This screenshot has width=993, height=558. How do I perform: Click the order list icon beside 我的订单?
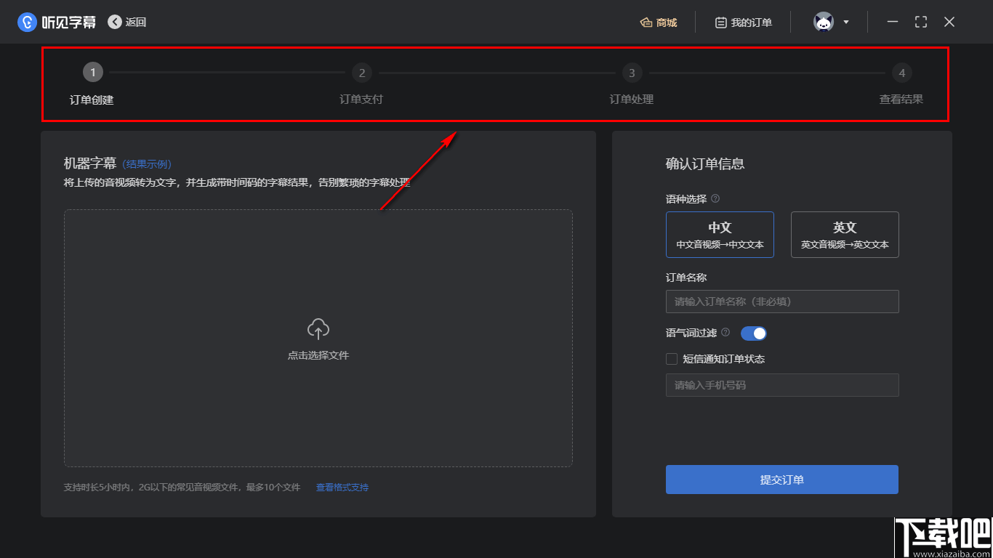[x=719, y=22]
